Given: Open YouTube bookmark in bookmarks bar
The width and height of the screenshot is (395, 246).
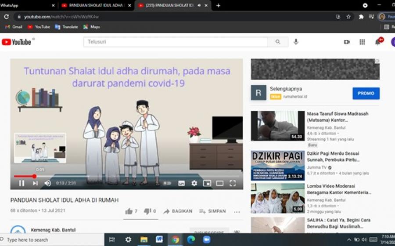Looking at the screenshot, I should coord(39,27).
